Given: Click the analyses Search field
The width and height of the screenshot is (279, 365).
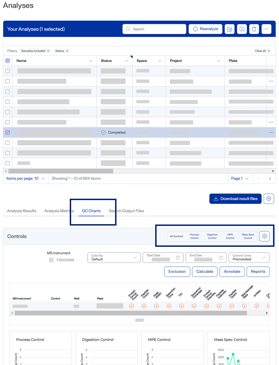Looking at the screenshot, I should [x=154, y=29].
